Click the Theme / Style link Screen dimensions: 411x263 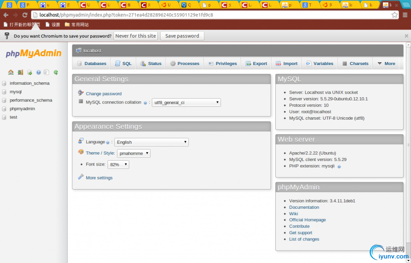[x=100, y=153]
